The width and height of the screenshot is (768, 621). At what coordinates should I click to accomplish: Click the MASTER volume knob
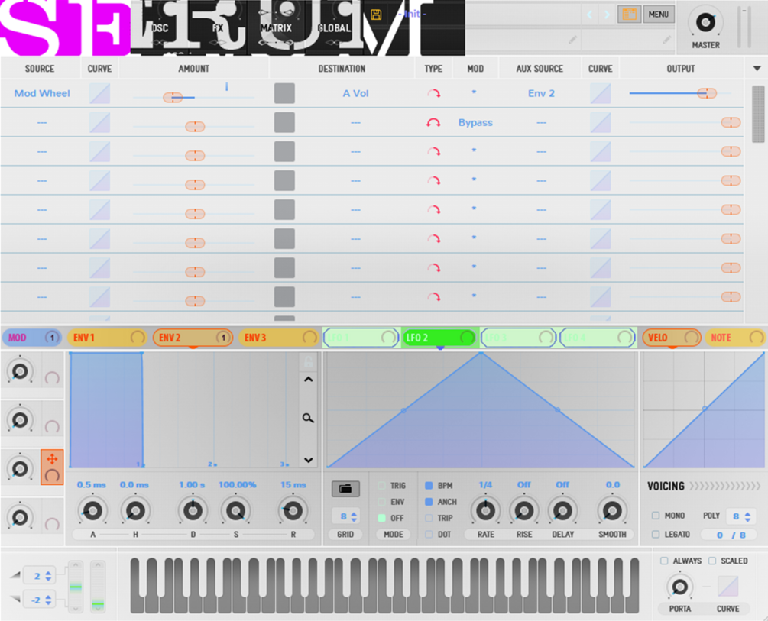[x=705, y=22]
